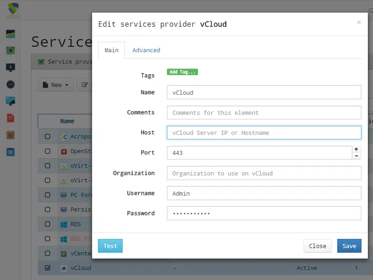
Task: Tick the Persis row checkbox
Action: coord(48,210)
